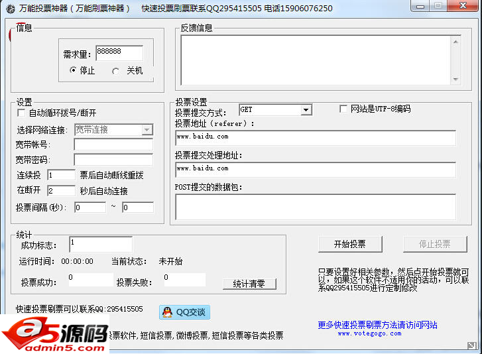482x354 pixels.
Task: Open 更多快速投票刷票方法请访问网站 link
Action: [377, 325]
